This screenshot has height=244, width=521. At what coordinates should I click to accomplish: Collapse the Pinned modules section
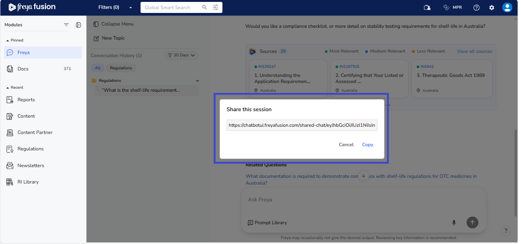(8, 40)
